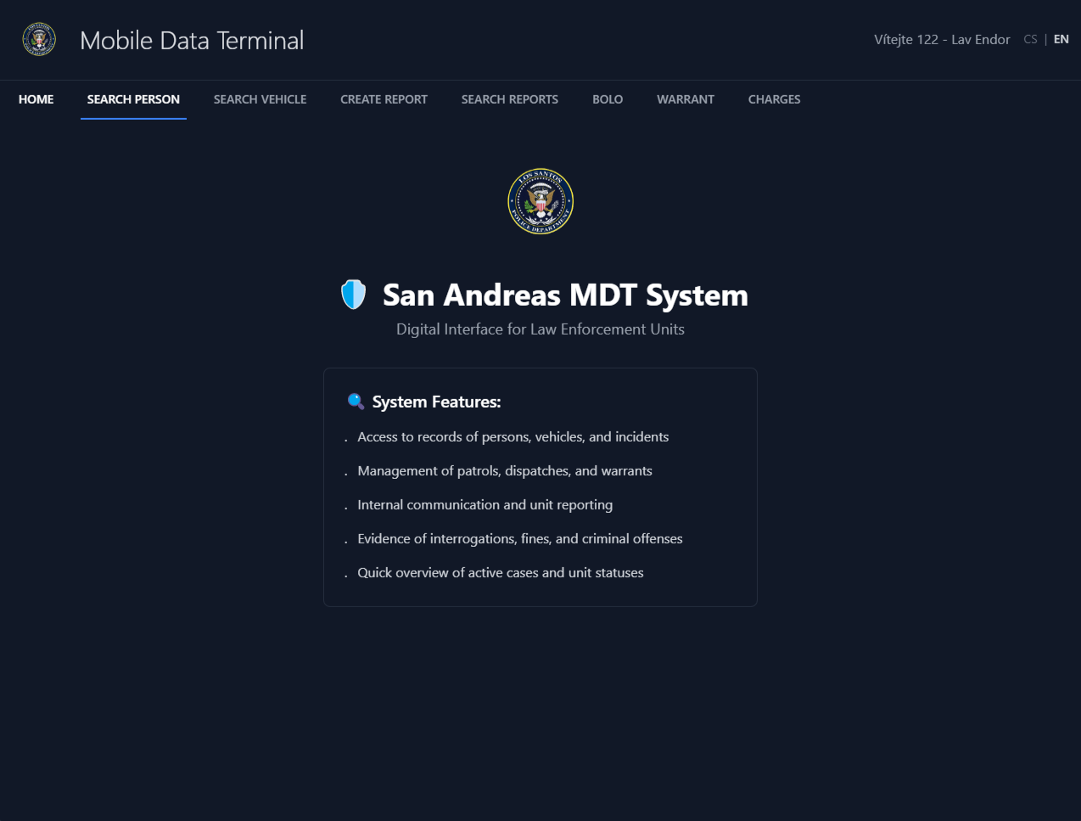Switch to the Search Person tab

(133, 99)
